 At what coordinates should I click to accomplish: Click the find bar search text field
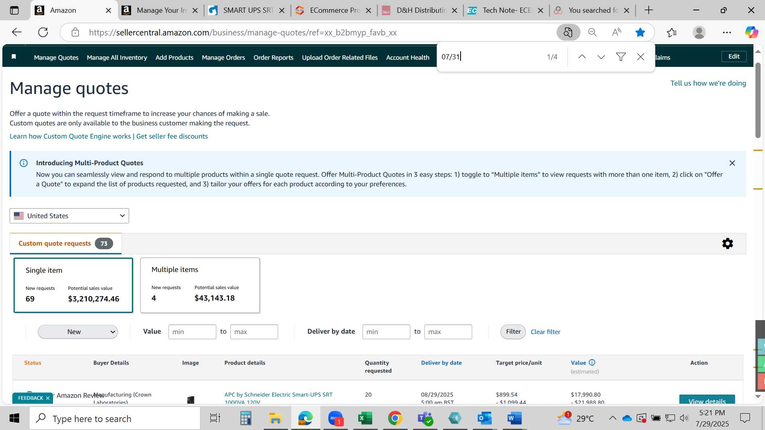(490, 57)
